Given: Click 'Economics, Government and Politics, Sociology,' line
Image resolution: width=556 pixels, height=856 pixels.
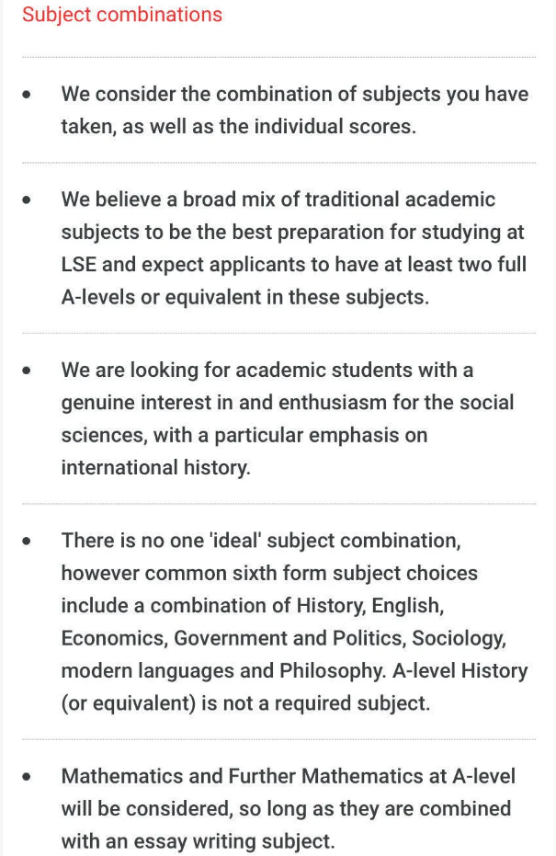Looking at the screenshot, I should (x=284, y=638).
